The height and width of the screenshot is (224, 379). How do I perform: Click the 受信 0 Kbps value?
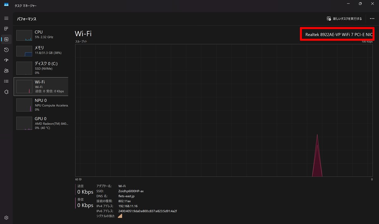(x=85, y=205)
